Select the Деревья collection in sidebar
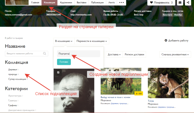The width and height of the screenshot is (194, 113). pyautogui.click(x=13, y=69)
